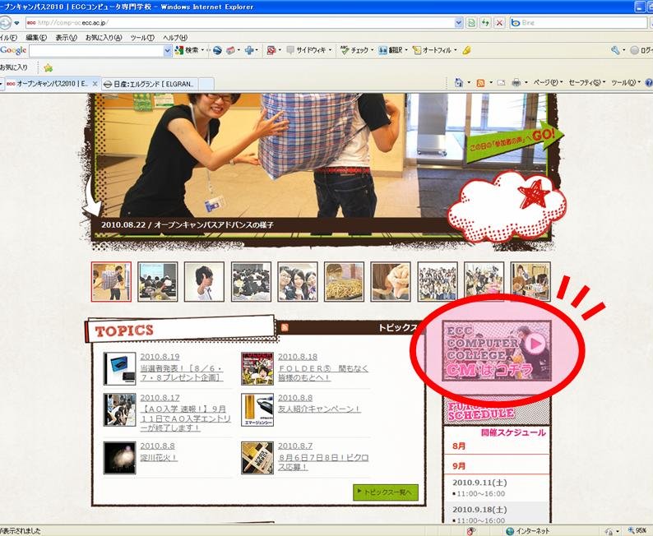Open the Home icon in command bar

[459, 83]
